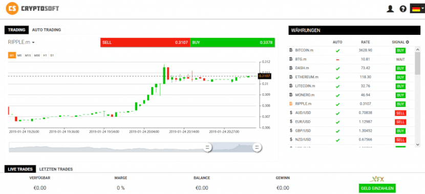Click BUY signal for LITECOIN.m
The height and width of the screenshot is (194, 425).
click(x=400, y=86)
